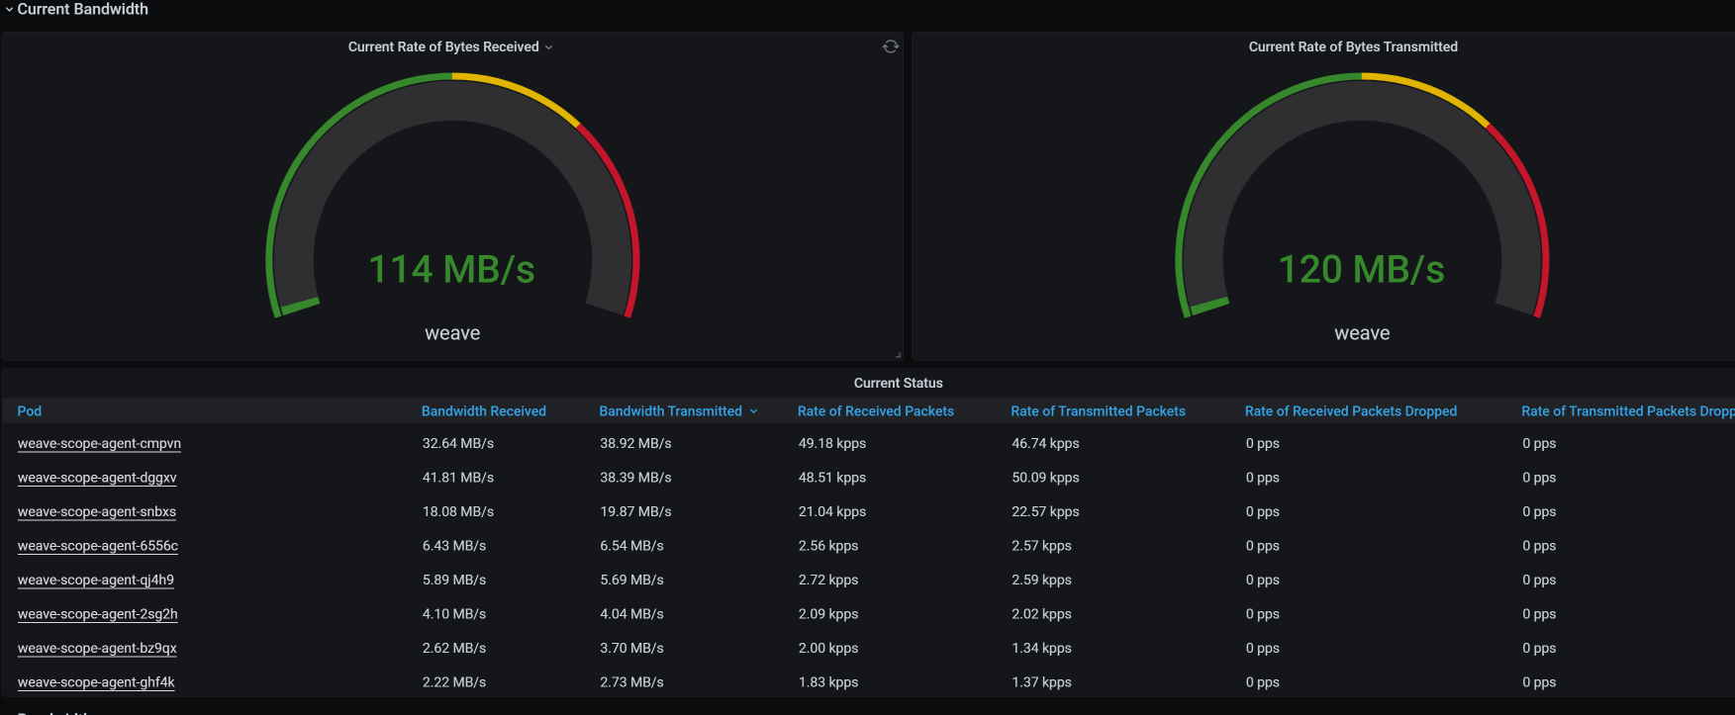Open the weave-scope-agent-snbxs pod link
1735x715 pixels.
[x=97, y=512]
